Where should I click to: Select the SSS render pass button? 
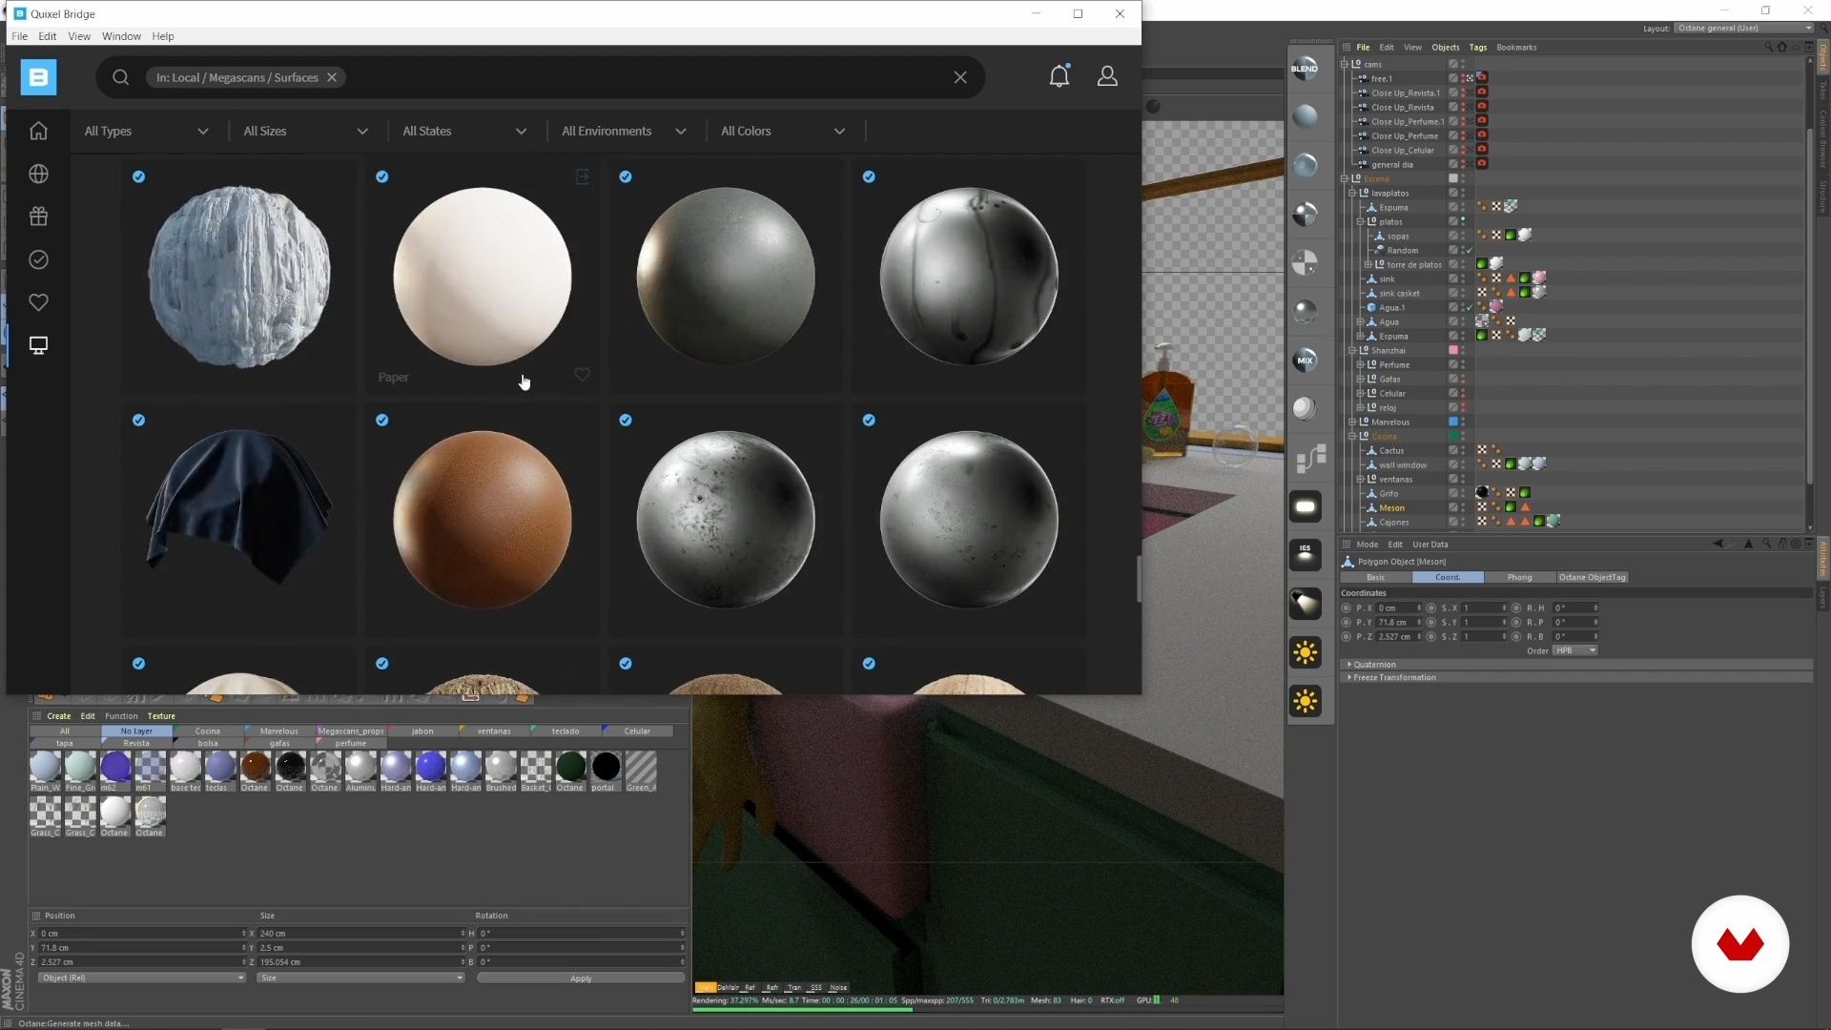[815, 987]
